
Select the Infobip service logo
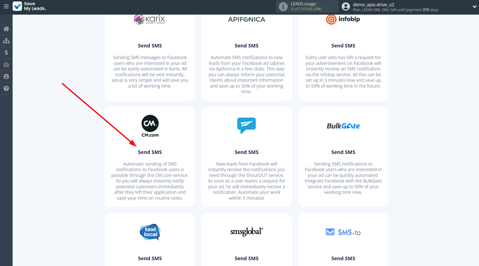[x=343, y=19]
